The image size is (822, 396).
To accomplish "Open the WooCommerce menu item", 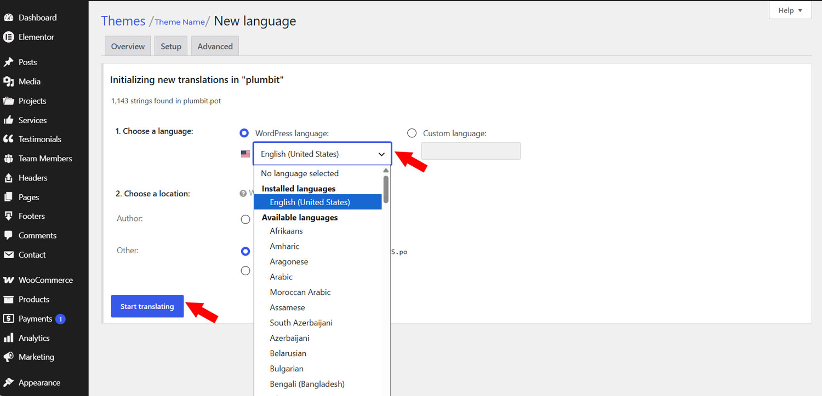I will (x=44, y=280).
